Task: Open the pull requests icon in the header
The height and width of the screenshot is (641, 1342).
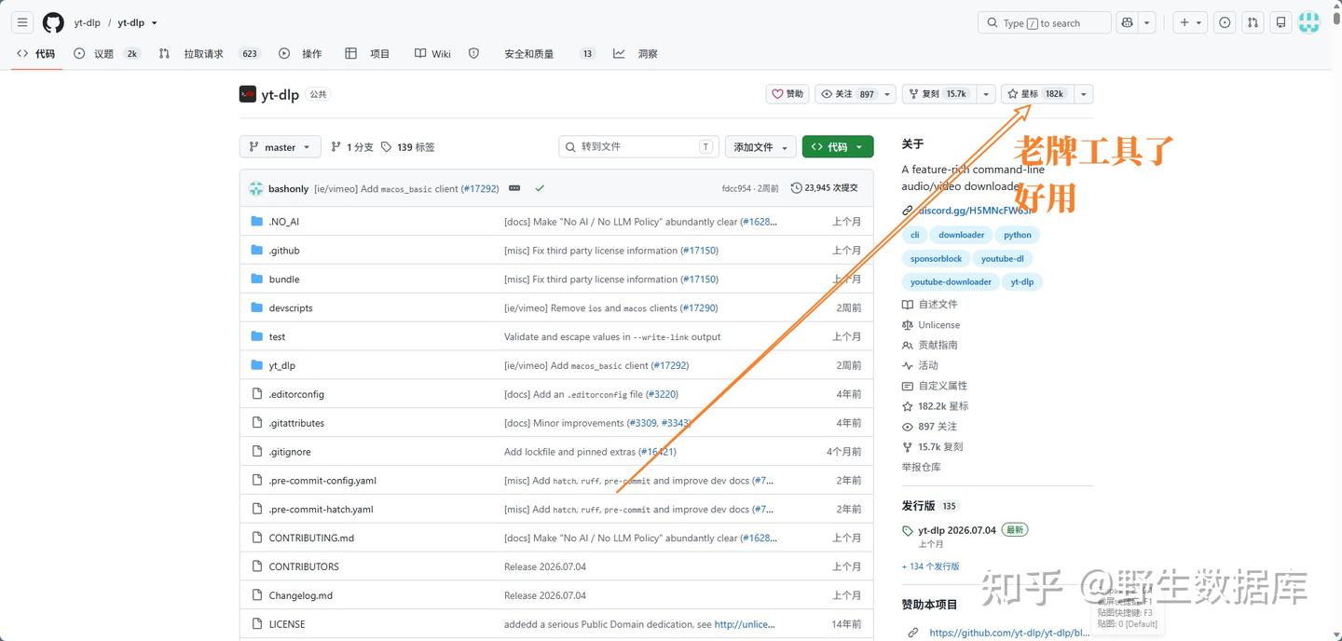Action: click(1253, 22)
